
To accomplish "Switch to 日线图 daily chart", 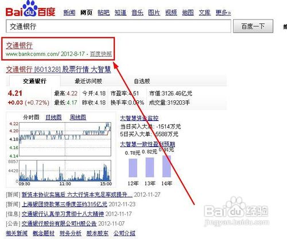I will tap(53, 117).
